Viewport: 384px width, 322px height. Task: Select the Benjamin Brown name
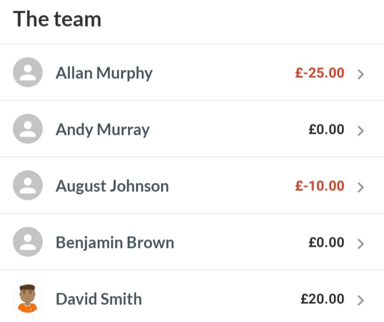(115, 243)
